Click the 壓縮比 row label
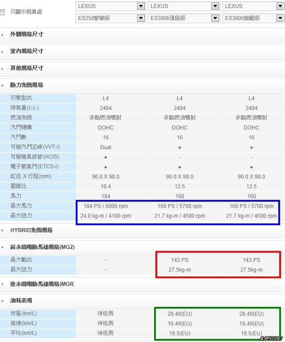The width and height of the screenshot is (285, 342). (19, 186)
